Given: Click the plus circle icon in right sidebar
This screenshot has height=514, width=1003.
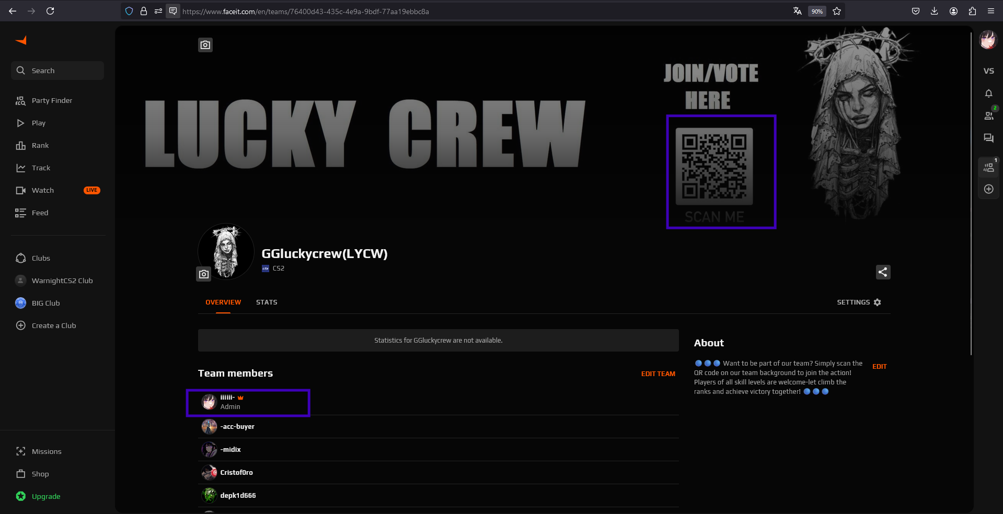Looking at the screenshot, I should 988,189.
